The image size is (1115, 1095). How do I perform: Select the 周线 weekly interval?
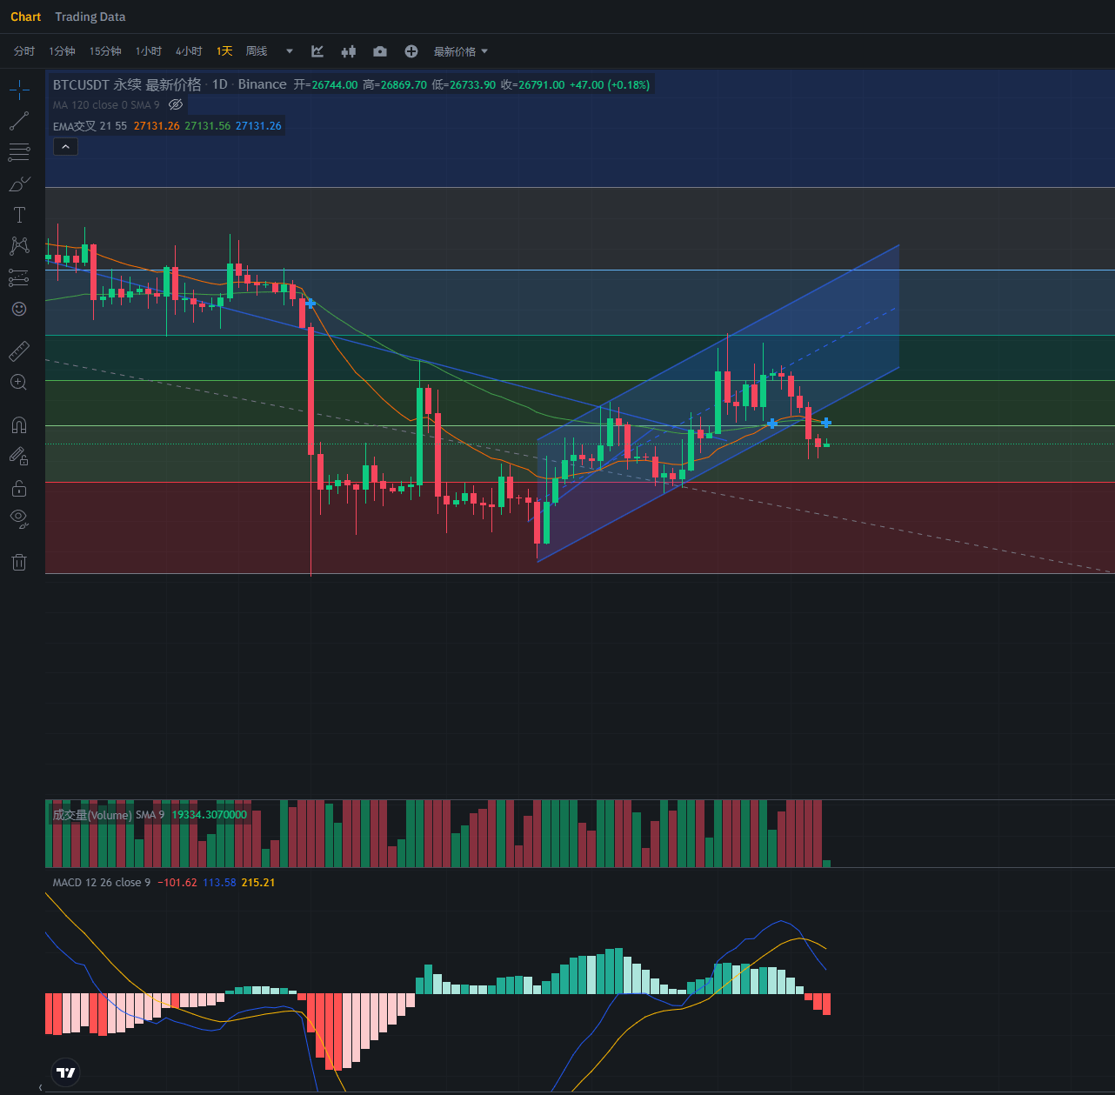click(257, 51)
